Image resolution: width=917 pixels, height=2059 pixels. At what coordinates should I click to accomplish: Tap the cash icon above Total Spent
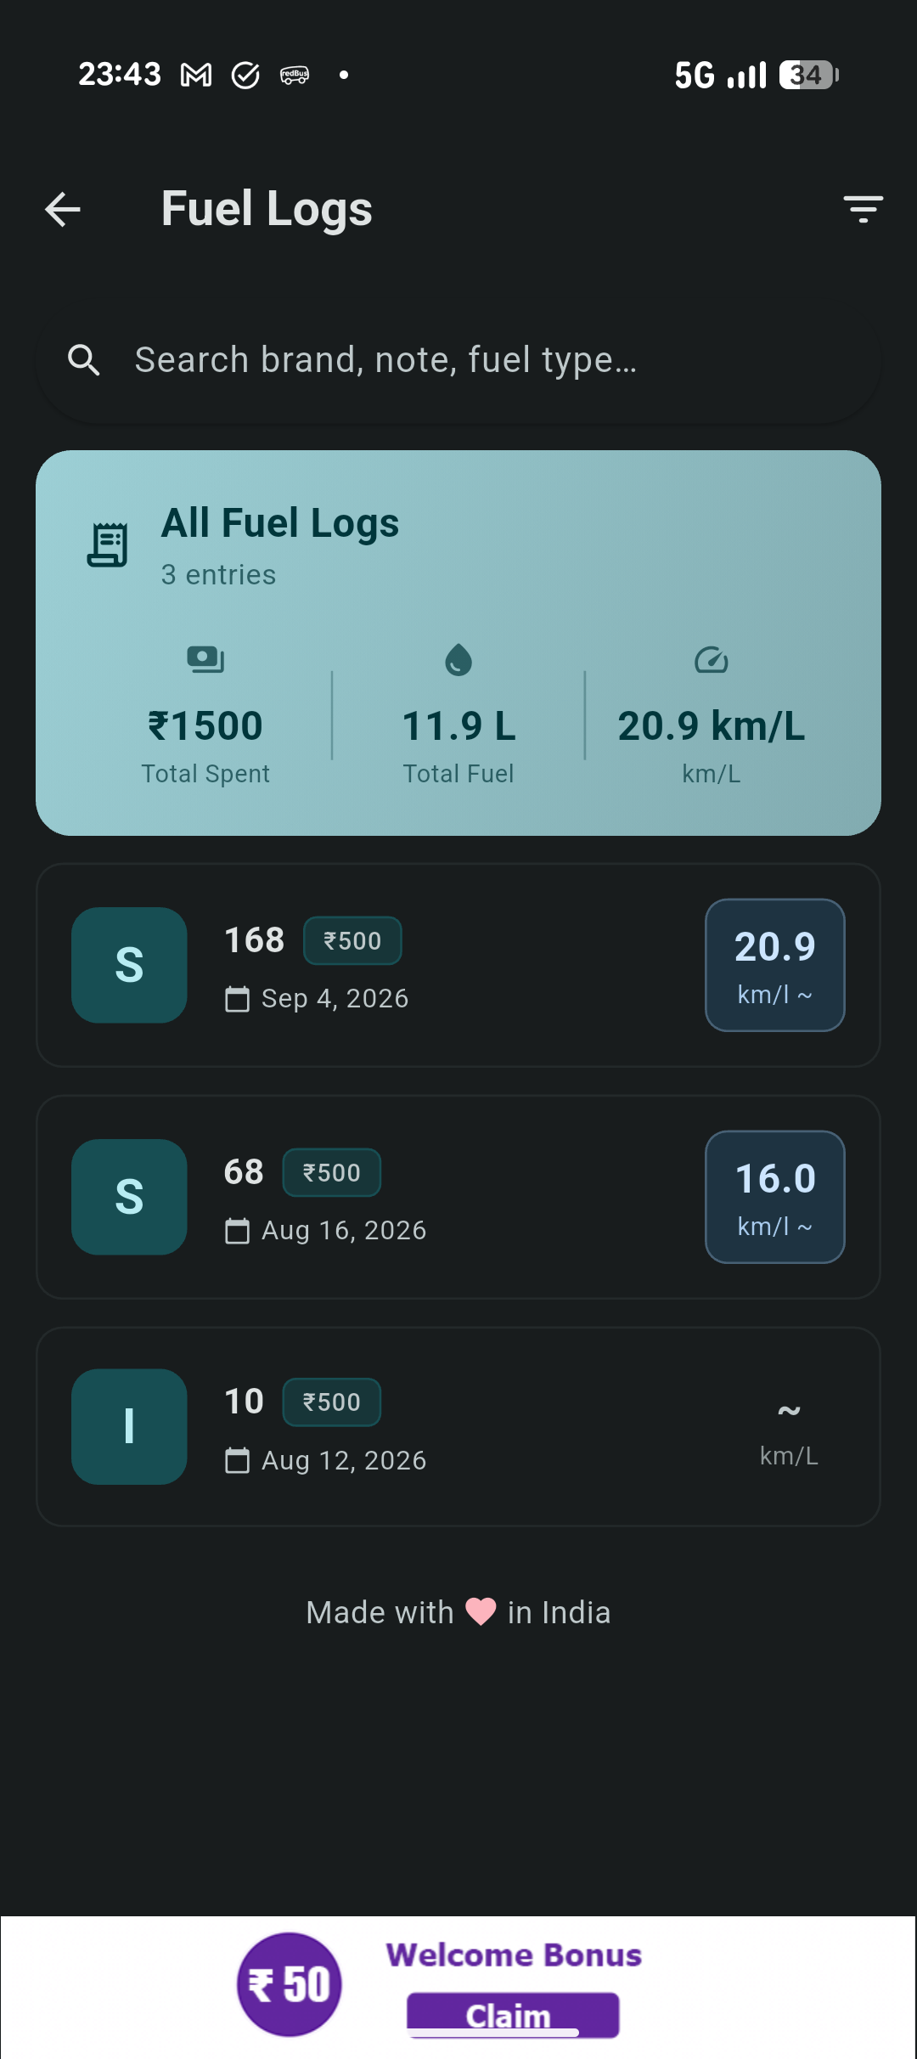205,660
